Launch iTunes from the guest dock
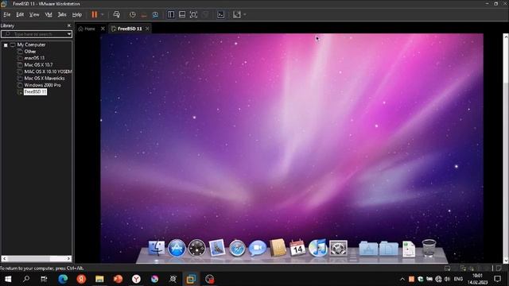Image resolution: width=509 pixels, height=286 pixels. [x=317, y=248]
